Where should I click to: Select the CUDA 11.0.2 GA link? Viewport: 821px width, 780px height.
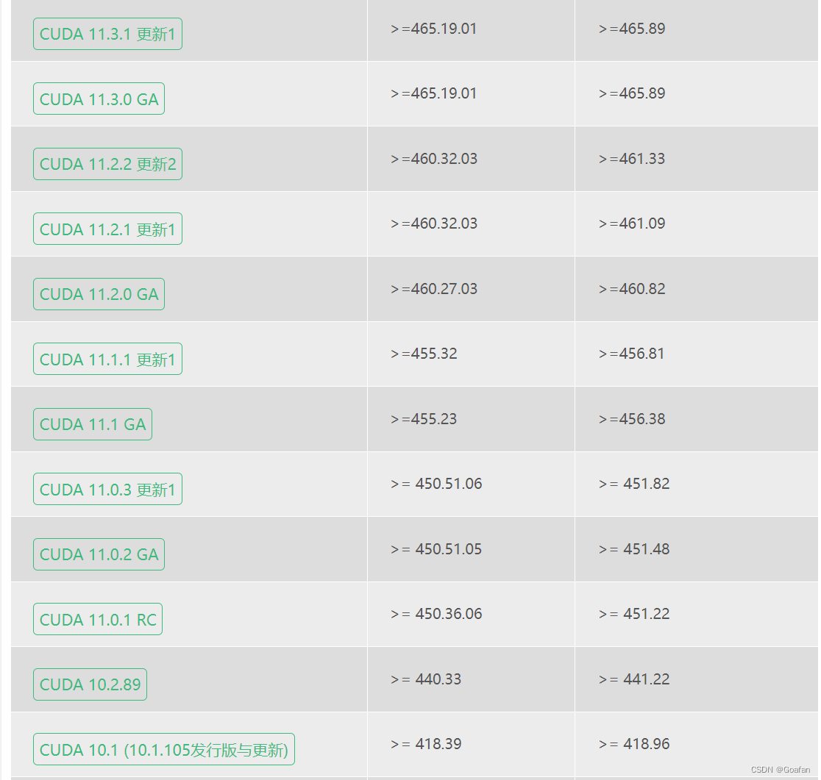pyautogui.click(x=99, y=554)
